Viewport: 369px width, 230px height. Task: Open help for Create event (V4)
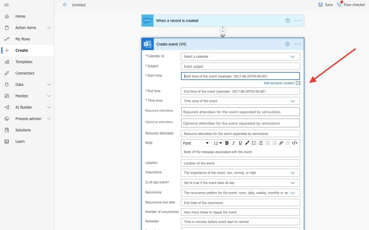287,44
